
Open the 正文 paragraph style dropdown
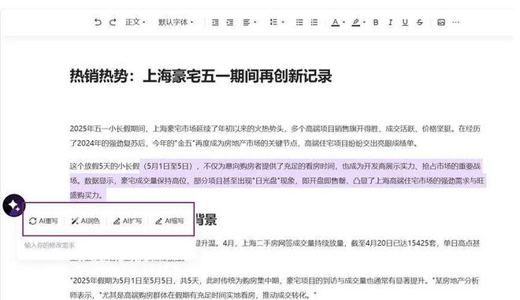[x=136, y=22]
